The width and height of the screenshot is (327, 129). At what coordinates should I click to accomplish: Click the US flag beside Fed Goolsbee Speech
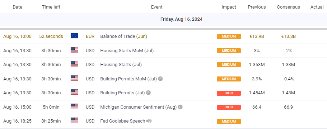point(74,120)
